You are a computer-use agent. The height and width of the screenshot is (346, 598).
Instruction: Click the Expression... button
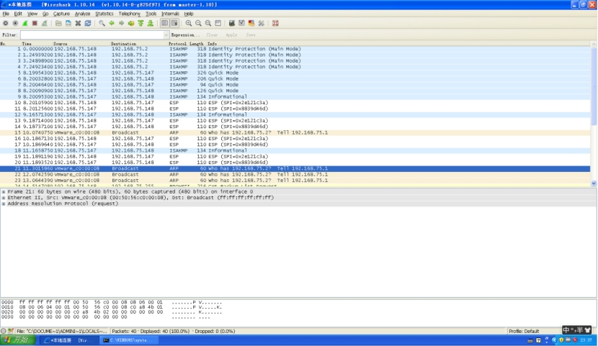coord(185,35)
